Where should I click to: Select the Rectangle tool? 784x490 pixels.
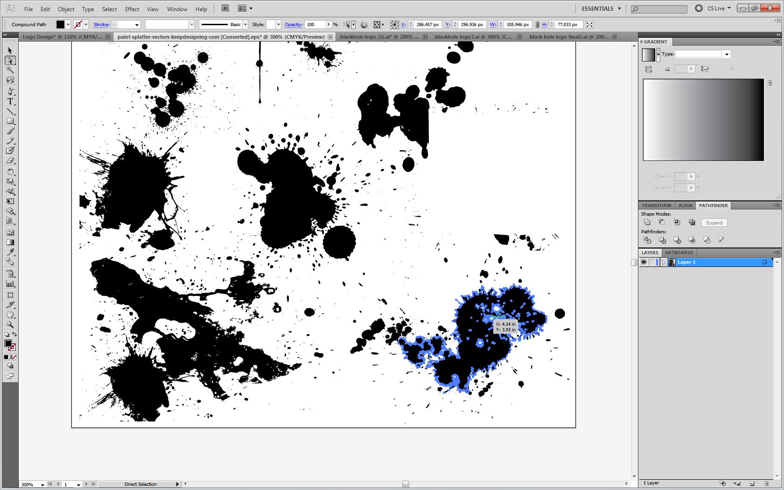(10, 121)
